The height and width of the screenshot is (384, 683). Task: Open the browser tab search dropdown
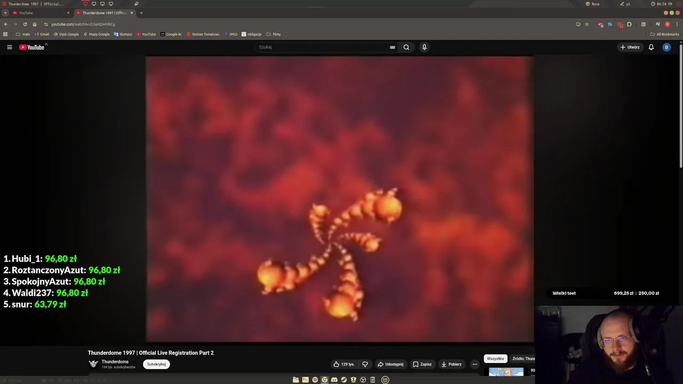pos(5,13)
